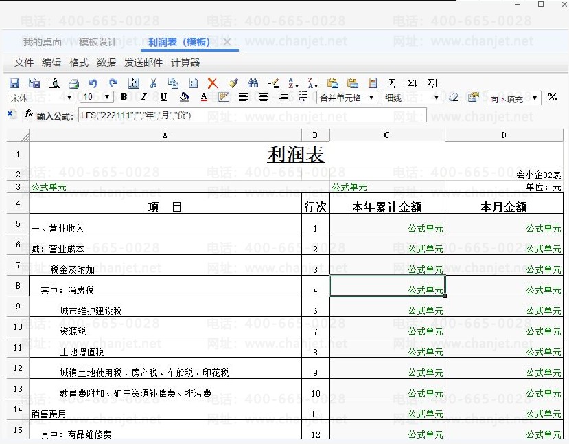Toggle underline formatting

[x=163, y=98]
